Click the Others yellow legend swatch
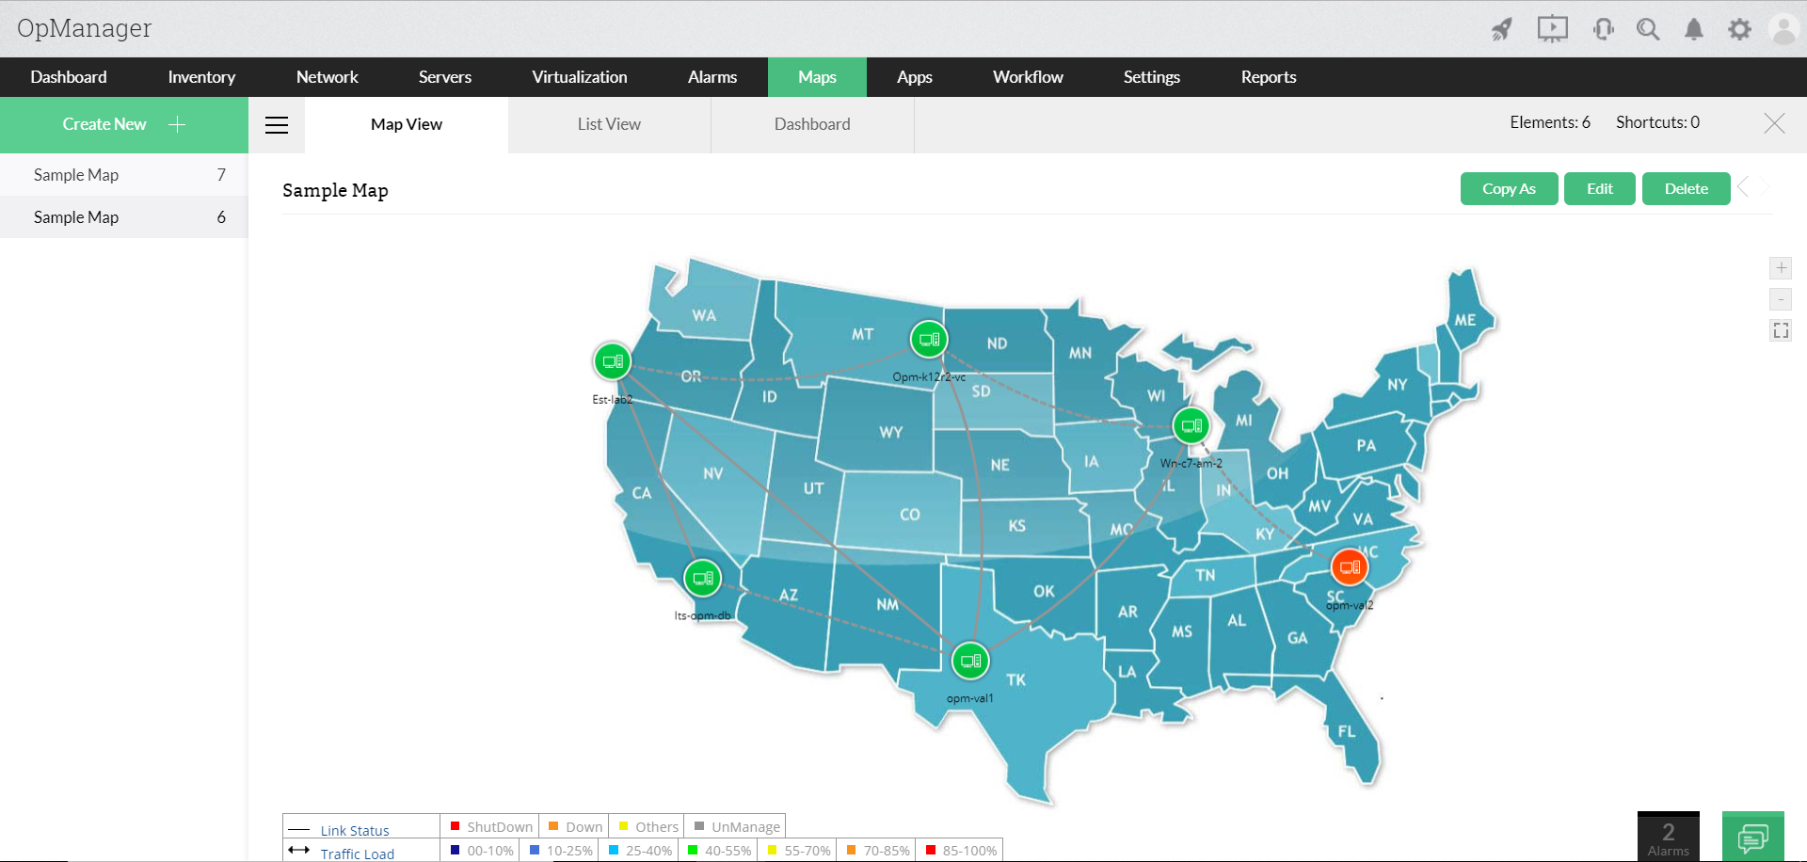The width and height of the screenshot is (1807, 862). 623,826
